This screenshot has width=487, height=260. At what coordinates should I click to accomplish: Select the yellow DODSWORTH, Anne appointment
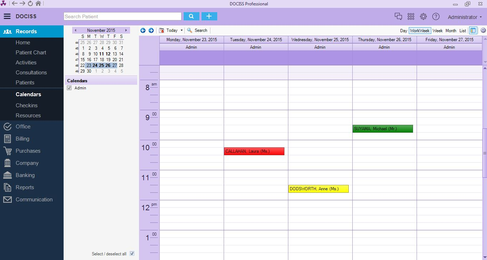pos(318,189)
